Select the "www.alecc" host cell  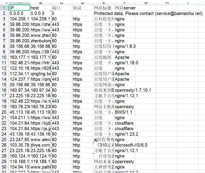tap(41, 140)
